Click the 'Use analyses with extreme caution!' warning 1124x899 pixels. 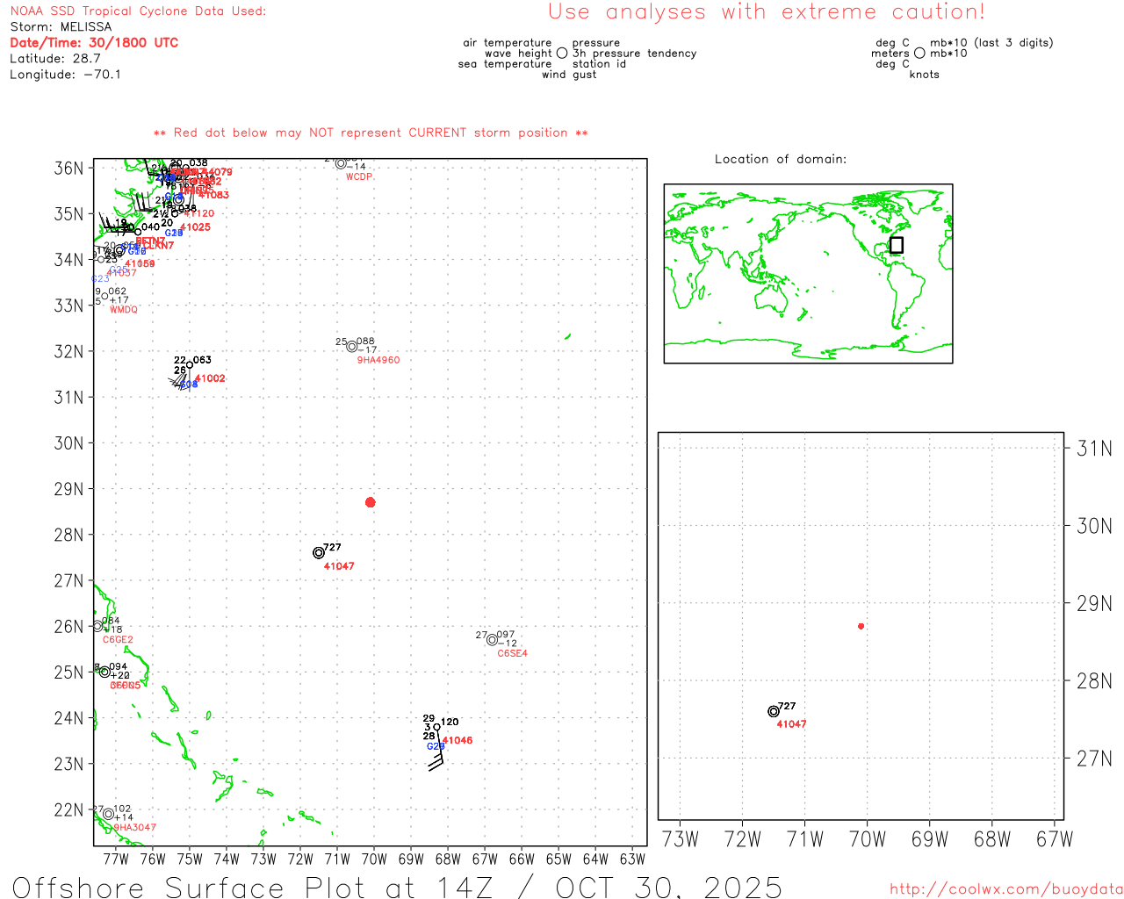pyautogui.click(x=767, y=12)
